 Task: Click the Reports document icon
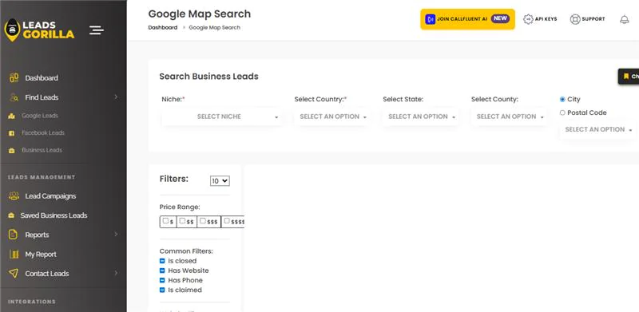[14, 235]
